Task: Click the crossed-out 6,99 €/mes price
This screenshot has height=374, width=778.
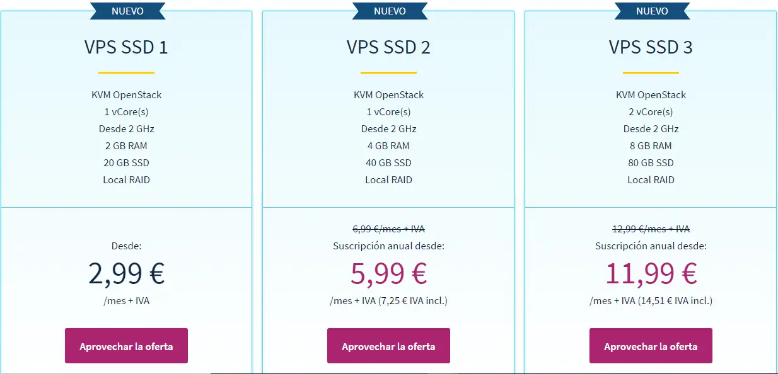Action: [x=388, y=229]
